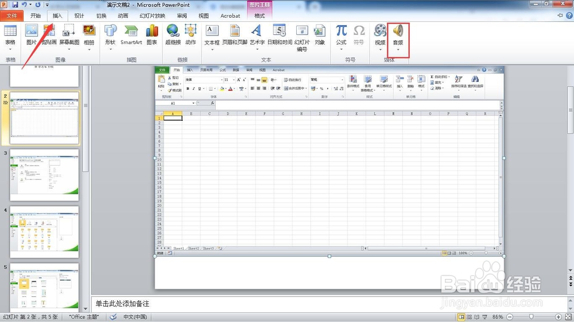Add an action to the object
The height and width of the screenshot is (322, 574).
pos(191,35)
